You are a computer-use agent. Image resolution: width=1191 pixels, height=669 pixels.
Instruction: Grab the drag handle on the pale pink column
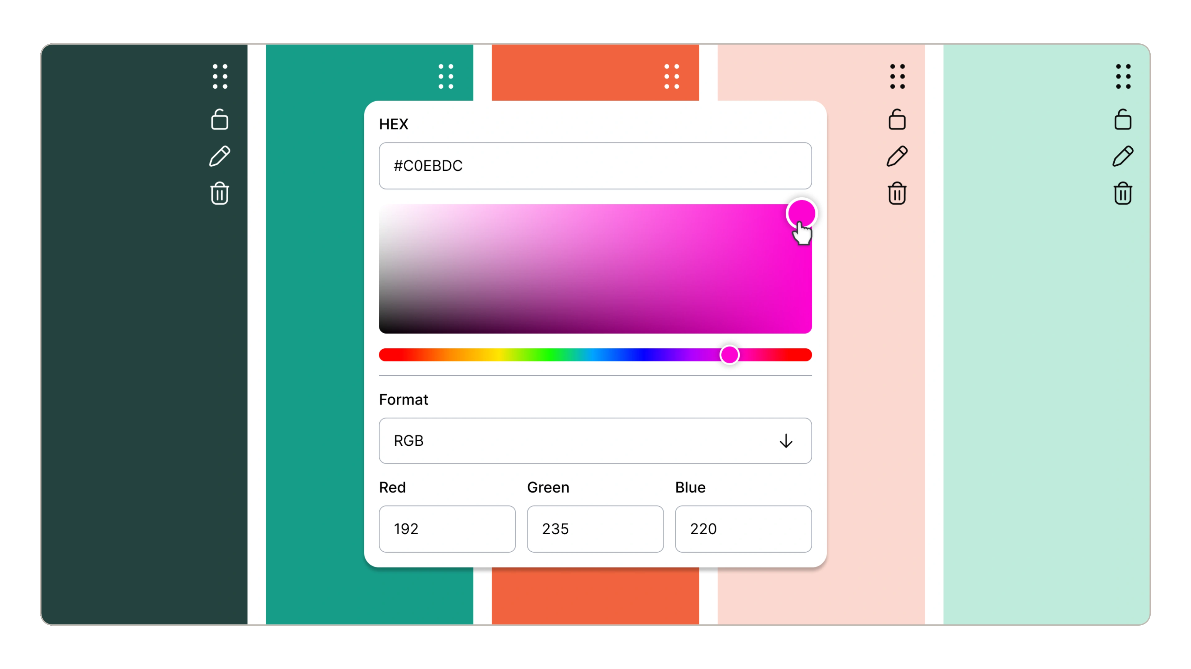[x=897, y=76]
